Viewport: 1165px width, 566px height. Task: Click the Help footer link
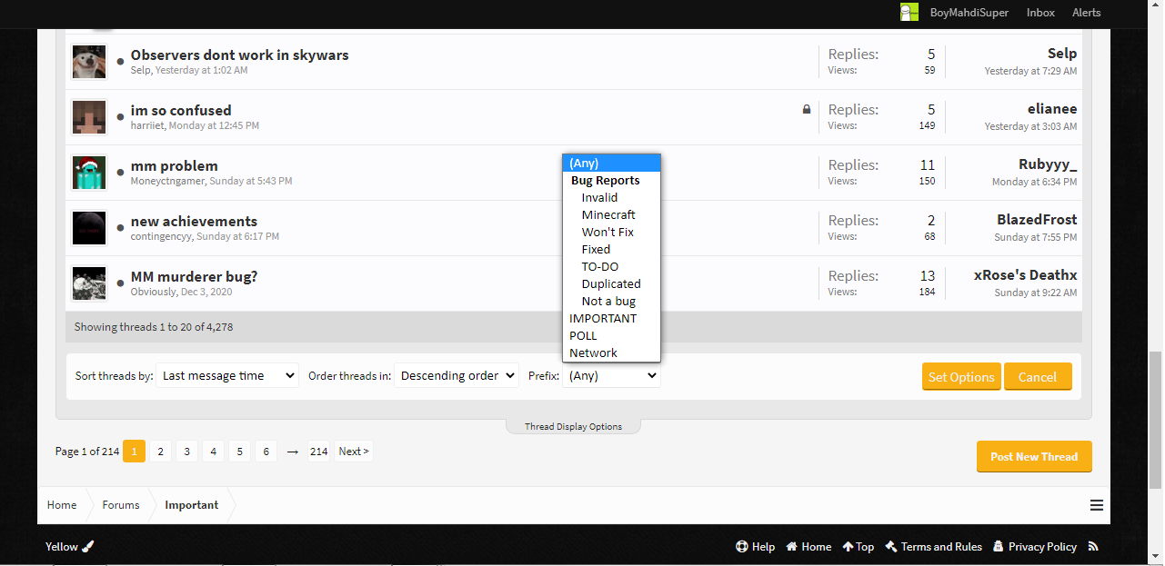(x=755, y=546)
